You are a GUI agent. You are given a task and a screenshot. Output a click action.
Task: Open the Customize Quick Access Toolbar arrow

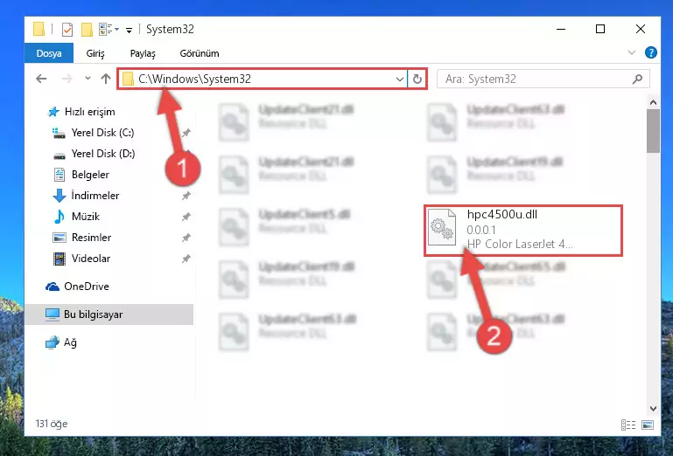coord(129,30)
